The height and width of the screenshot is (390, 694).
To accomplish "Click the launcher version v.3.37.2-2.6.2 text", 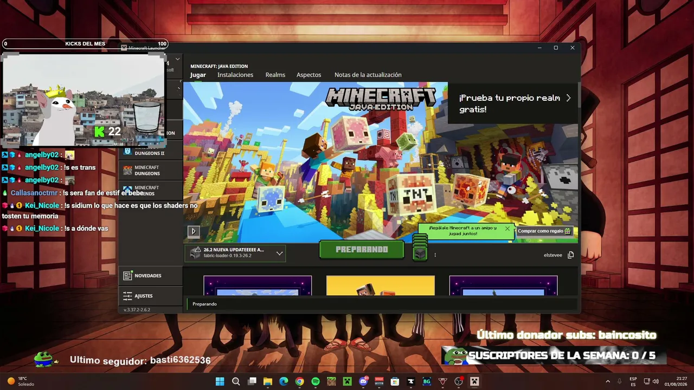I will click(x=137, y=310).
